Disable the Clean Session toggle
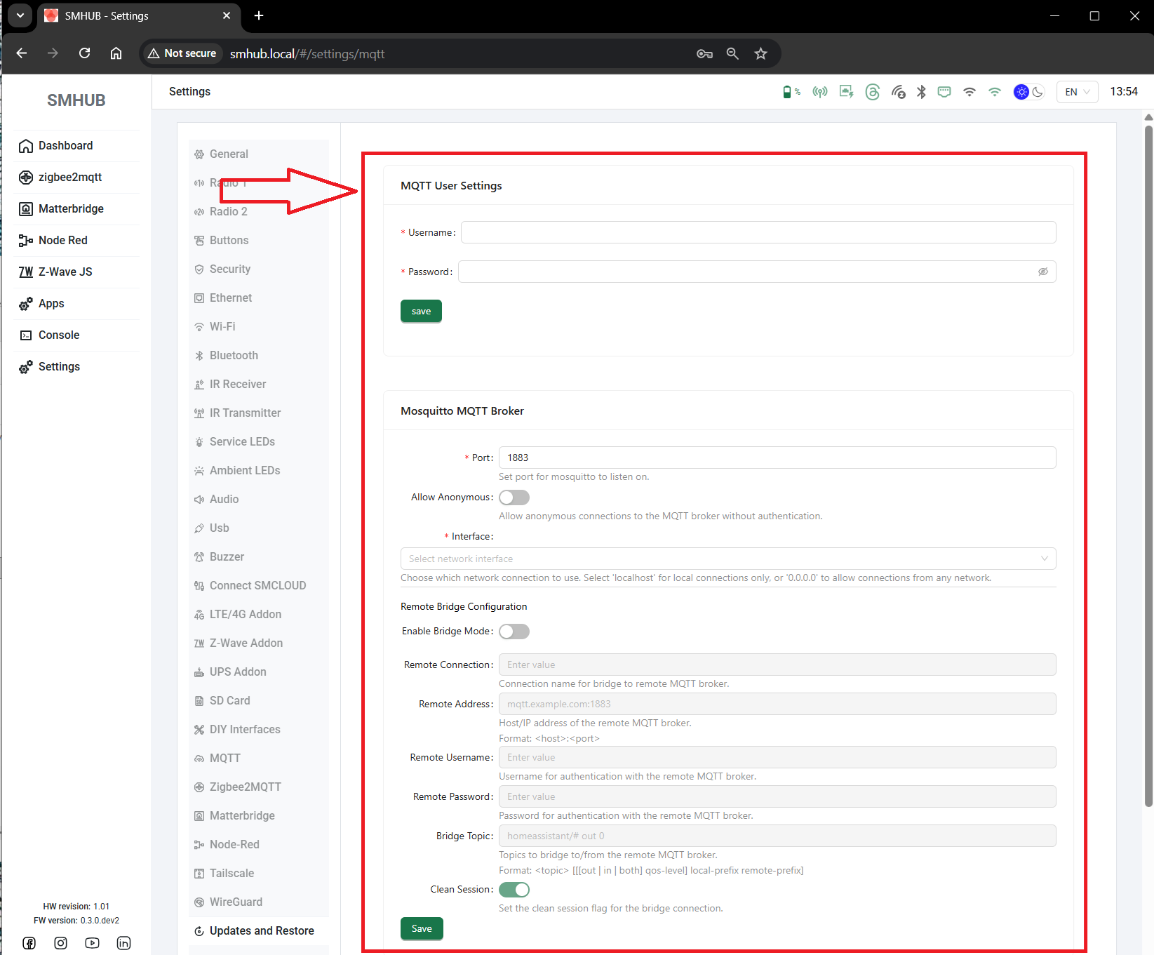The width and height of the screenshot is (1154, 955). 514,890
